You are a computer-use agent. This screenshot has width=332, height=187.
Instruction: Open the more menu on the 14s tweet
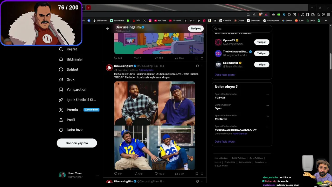coord(202,66)
